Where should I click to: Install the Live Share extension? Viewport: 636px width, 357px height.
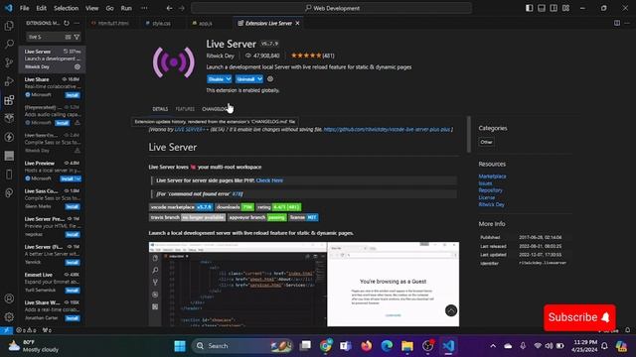pyautogui.click(x=73, y=95)
